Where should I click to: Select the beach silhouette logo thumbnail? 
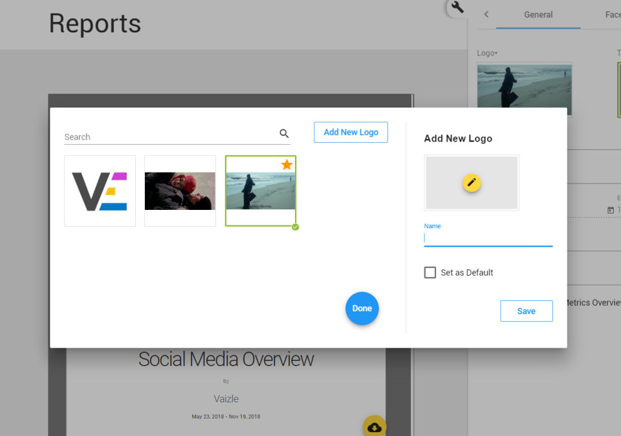(x=261, y=191)
